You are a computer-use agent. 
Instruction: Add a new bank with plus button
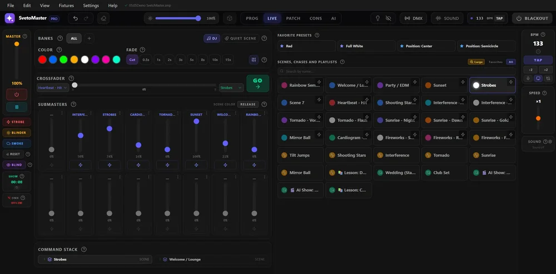[89, 38]
